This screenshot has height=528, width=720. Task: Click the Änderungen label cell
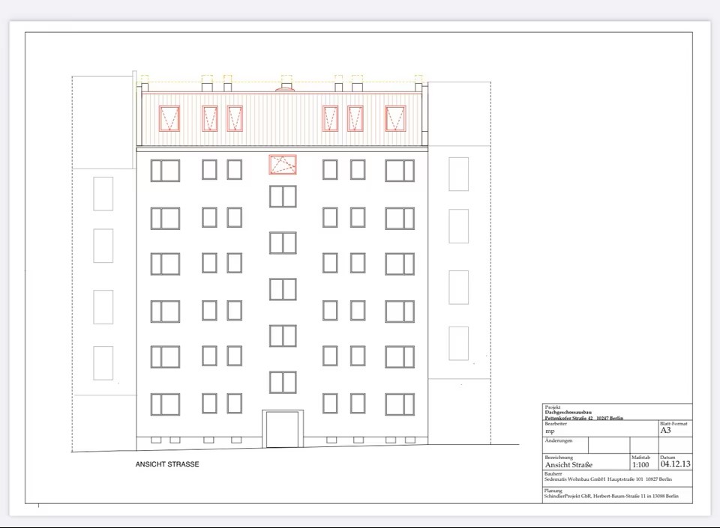[x=559, y=441]
